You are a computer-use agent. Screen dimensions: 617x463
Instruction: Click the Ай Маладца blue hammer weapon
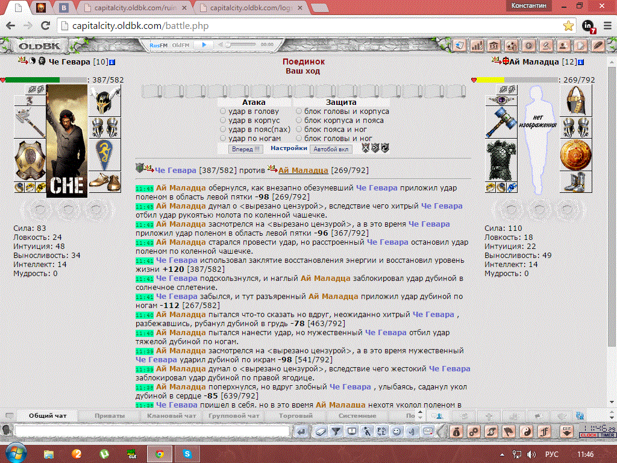tap(501, 122)
